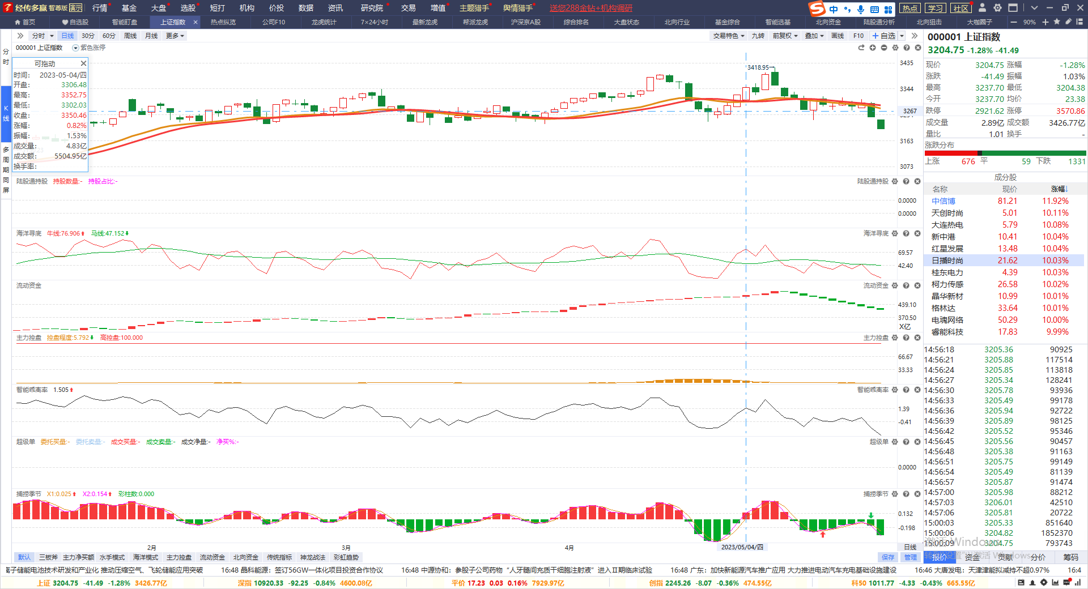1088x589 pixels.
Task: Expand left panel with double-chevron icon
Action: (20, 36)
